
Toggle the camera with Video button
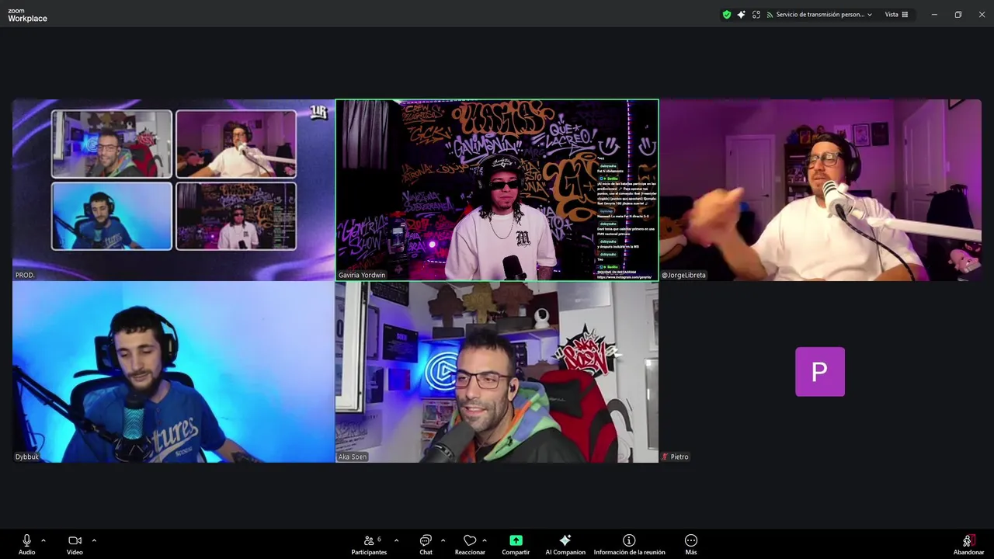point(75,544)
